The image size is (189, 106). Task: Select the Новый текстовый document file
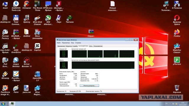pos(113,6)
